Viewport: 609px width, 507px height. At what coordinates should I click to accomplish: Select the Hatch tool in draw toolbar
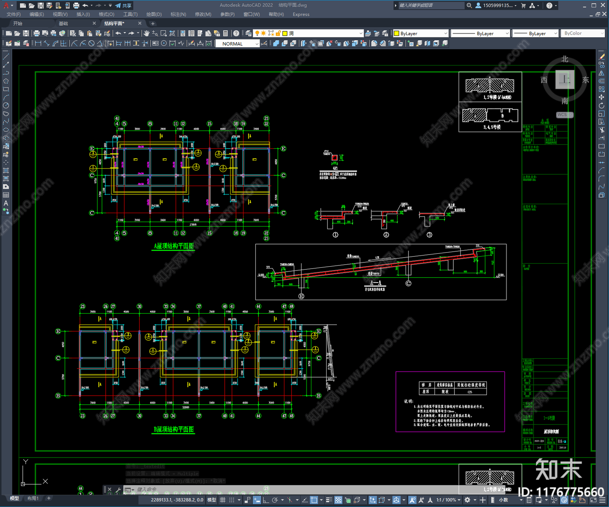[6, 170]
